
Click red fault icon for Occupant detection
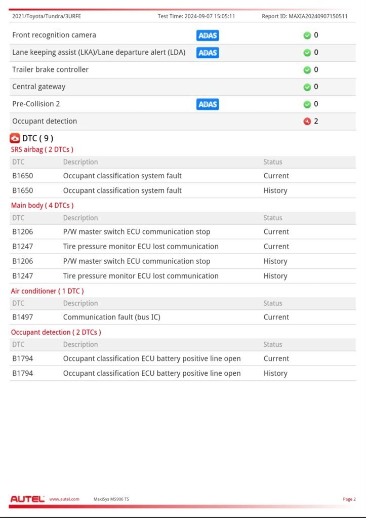point(307,121)
